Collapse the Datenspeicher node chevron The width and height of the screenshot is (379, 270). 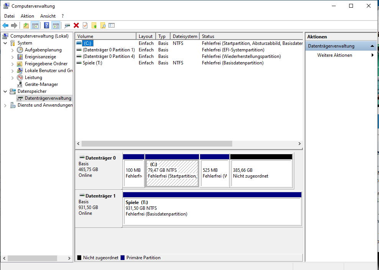click(5, 91)
